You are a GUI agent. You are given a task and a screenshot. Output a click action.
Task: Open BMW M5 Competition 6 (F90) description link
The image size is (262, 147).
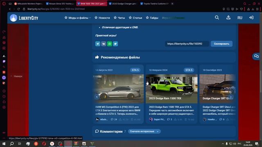(118, 110)
